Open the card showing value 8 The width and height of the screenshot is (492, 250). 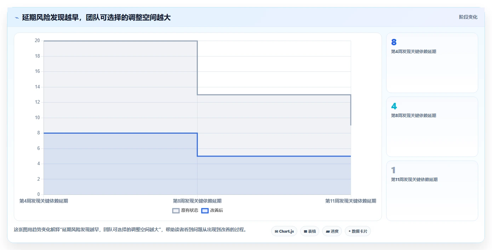(x=432, y=63)
